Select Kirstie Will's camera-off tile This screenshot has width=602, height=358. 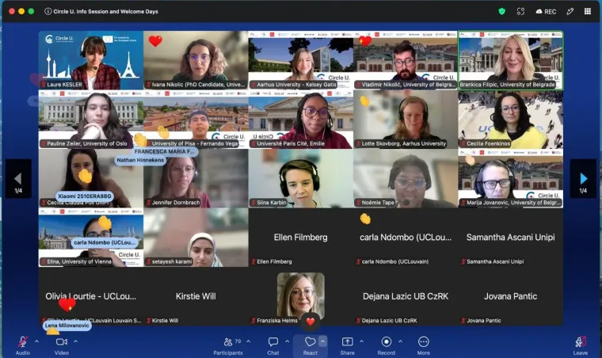click(x=196, y=296)
